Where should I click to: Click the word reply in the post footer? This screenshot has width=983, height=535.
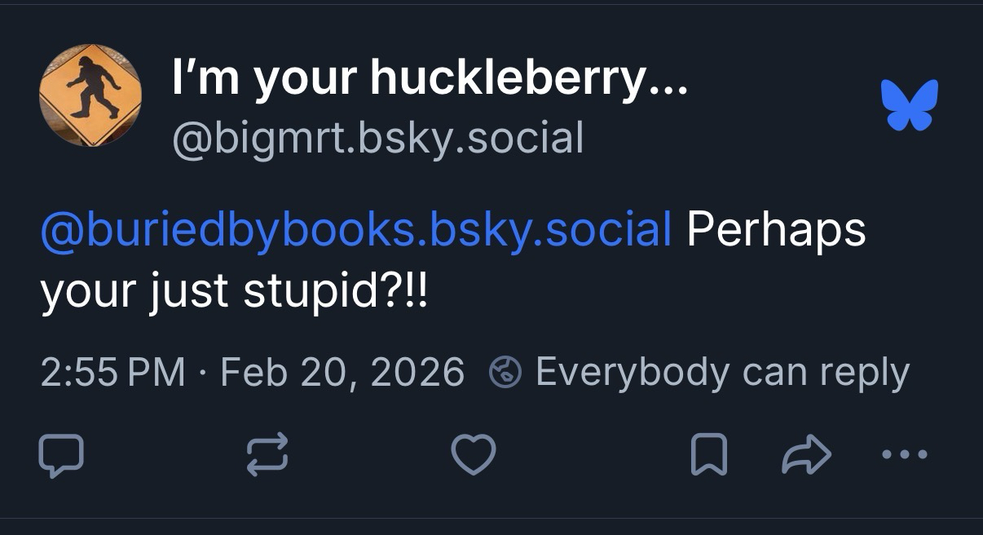(x=864, y=374)
